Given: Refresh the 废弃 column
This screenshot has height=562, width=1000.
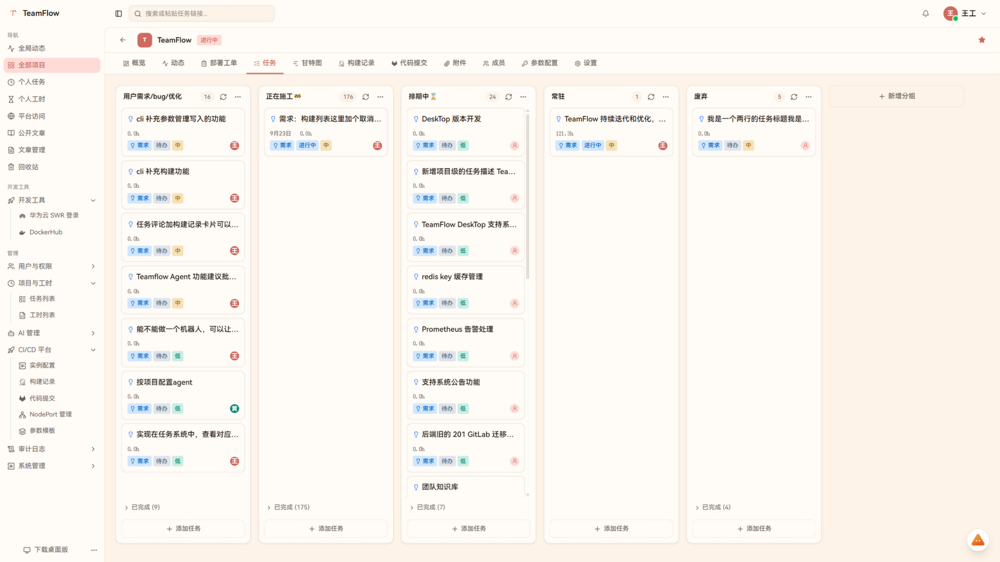Looking at the screenshot, I should click(x=794, y=97).
